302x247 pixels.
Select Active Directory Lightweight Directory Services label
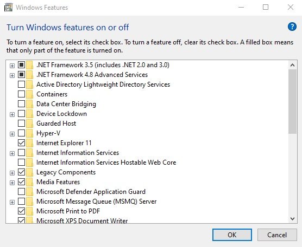[103, 84]
